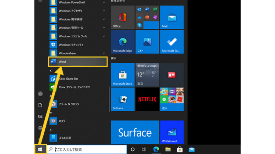Screen dimensions: 275x154
Task: Click the X letter header in app list
Action: tap(51, 71)
